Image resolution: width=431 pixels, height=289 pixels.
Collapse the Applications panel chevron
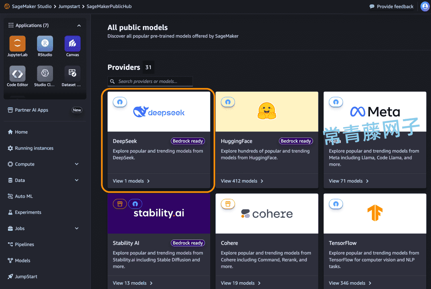(79, 26)
